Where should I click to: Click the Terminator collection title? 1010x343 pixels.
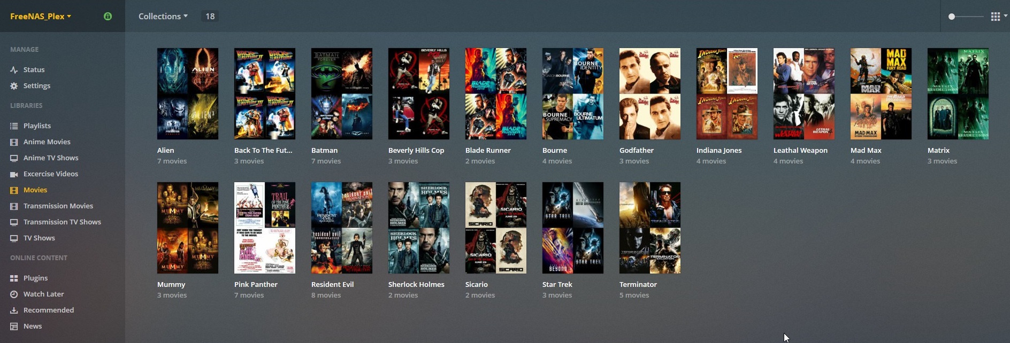tap(638, 284)
